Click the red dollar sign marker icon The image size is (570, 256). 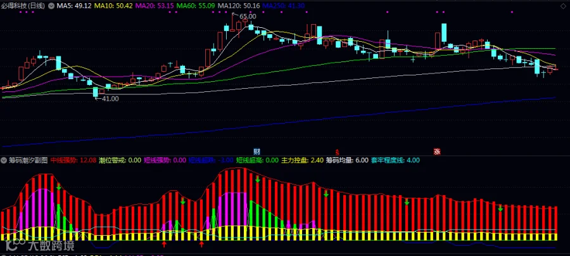(338, 151)
